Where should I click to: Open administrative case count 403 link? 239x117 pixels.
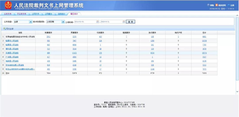tap(100, 37)
